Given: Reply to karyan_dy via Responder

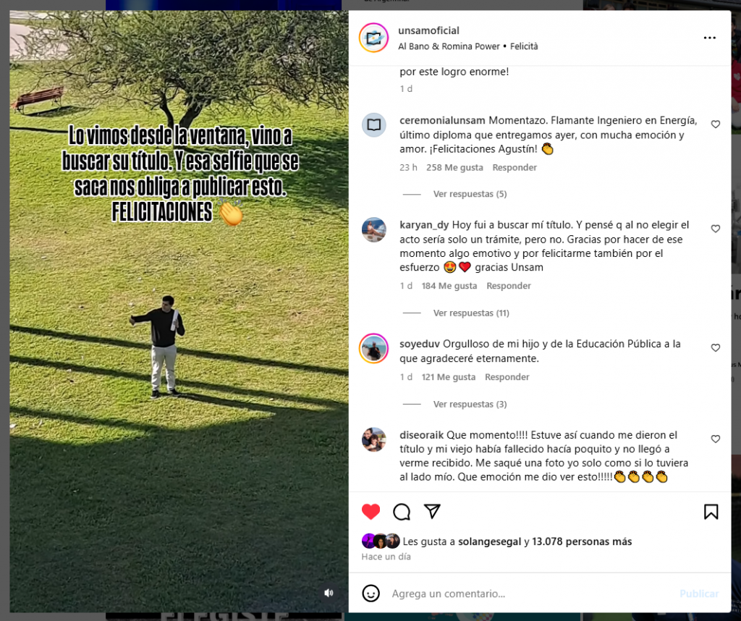Looking at the screenshot, I should coord(509,285).
